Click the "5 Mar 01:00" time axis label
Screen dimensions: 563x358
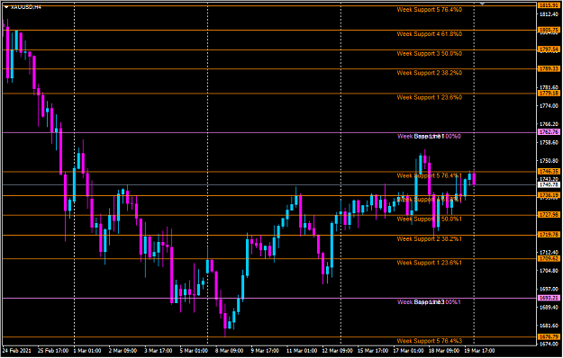coord(194,351)
